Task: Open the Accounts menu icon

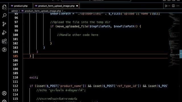Action: (4, 93)
